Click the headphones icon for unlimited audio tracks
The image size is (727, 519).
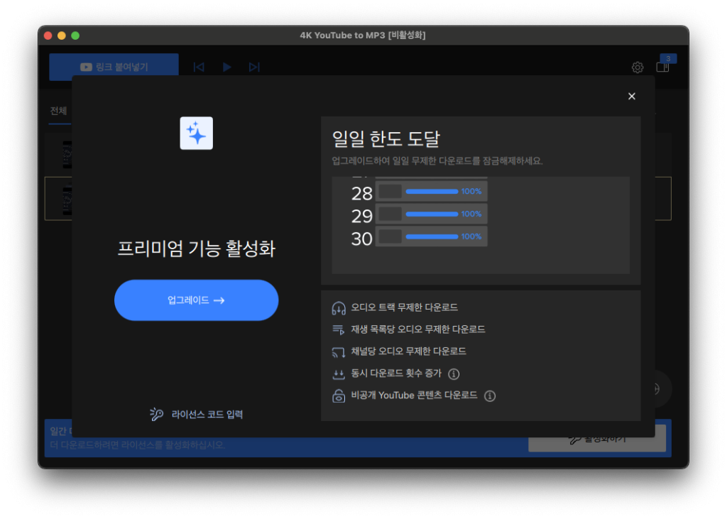[x=339, y=308]
